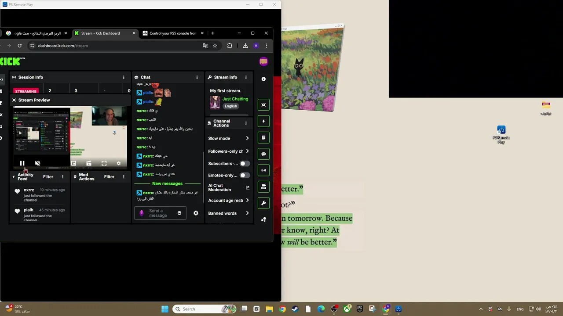The width and height of the screenshot is (563, 316).
Task: Toggle Session Info broadcast icon in sidebar
Action: tap(263, 170)
